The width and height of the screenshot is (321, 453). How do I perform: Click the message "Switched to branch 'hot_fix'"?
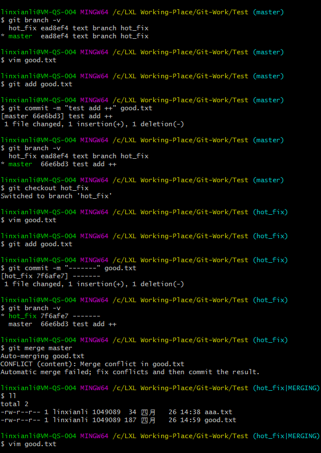point(57,196)
